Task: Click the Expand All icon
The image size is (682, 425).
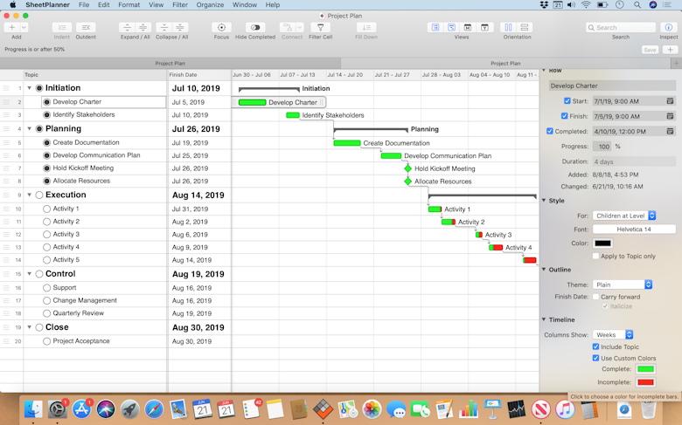Action: click(143, 27)
